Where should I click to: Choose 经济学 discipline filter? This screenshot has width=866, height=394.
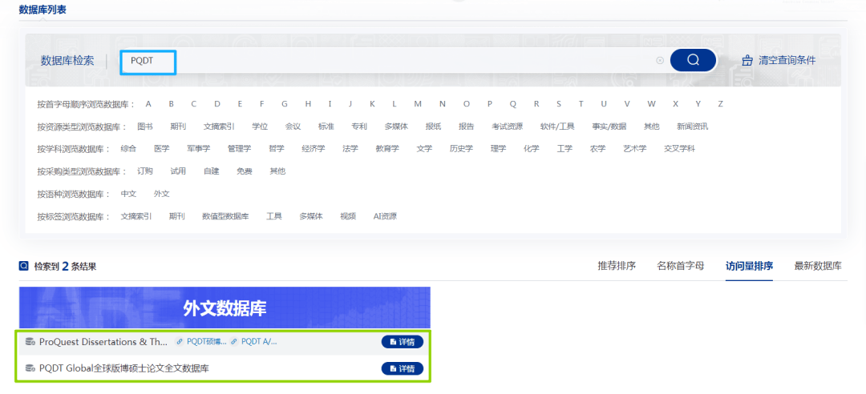[314, 148]
